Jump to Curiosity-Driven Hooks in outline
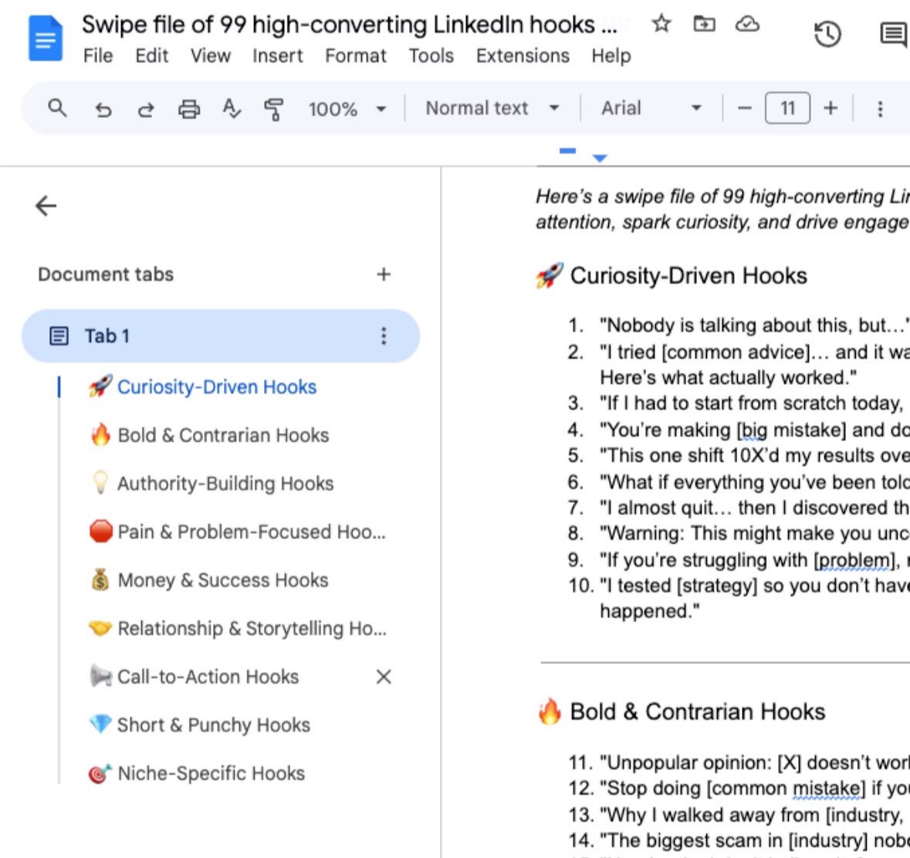 tap(216, 387)
